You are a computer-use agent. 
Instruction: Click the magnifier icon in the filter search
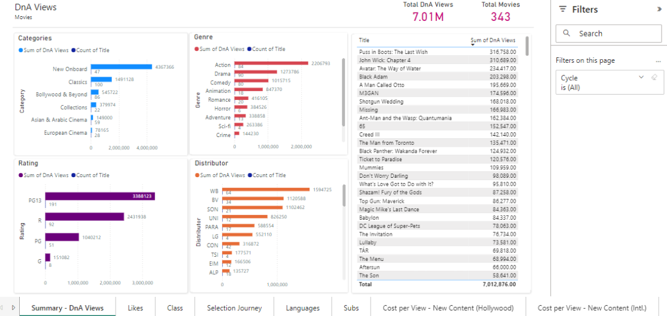click(x=566, y=34)
